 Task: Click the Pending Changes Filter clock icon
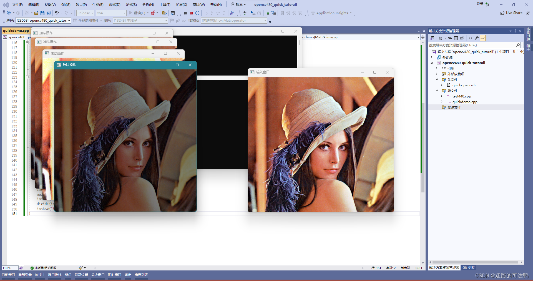tap(441, 38)
